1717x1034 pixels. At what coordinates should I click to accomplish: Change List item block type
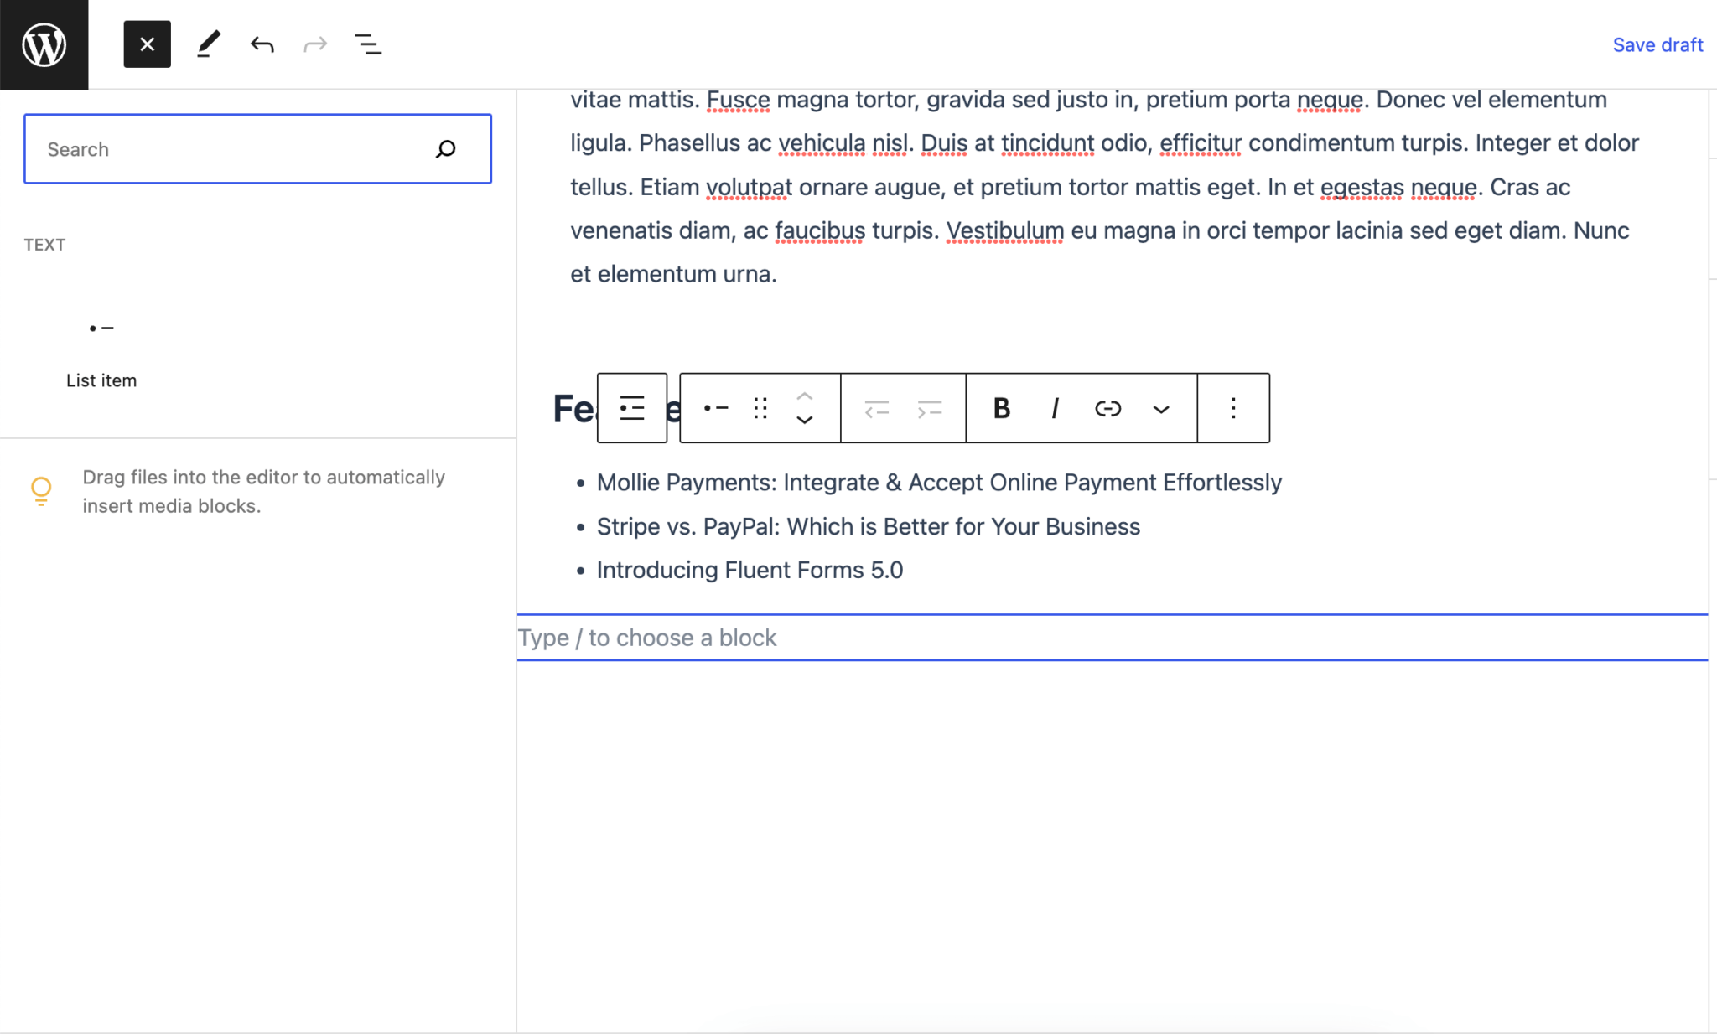tap(715, 408)
